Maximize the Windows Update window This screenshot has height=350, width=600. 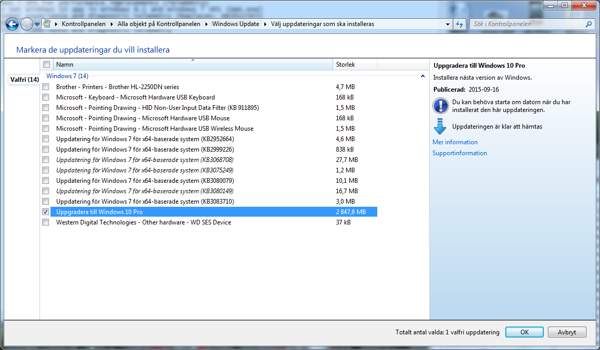click(x=565, y=5)
